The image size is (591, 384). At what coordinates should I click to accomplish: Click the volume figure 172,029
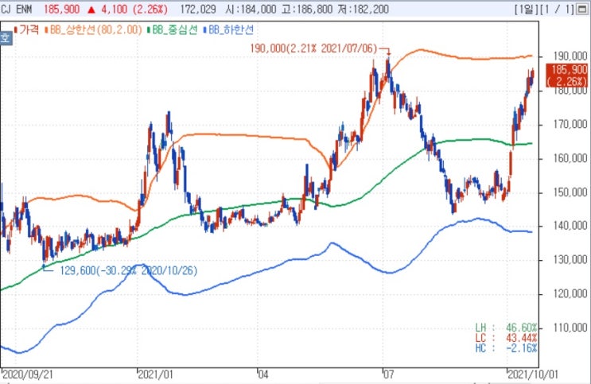tap(198, 10)
